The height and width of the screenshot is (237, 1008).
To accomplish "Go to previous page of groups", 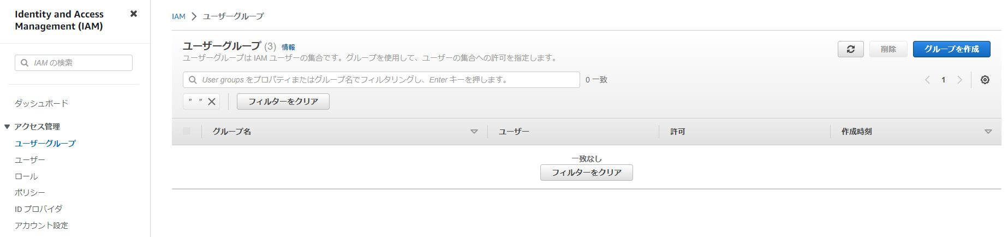I will point(927,80).
